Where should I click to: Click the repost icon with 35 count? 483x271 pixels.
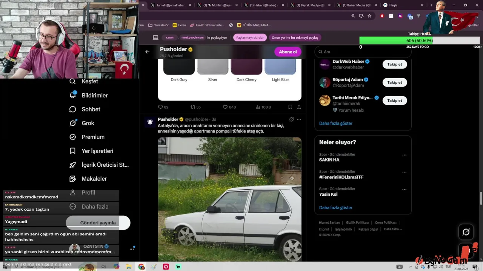click(x=195, y=107)
